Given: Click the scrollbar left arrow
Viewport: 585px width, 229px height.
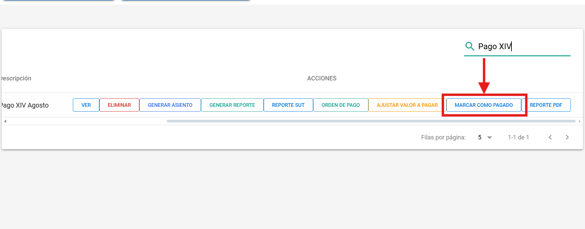Looking at the screenshot, I should point(5,121).
